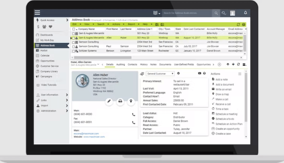Viewport: 284px width, 163px height.
Task: Expand the Links section
Action: [67, 100]
